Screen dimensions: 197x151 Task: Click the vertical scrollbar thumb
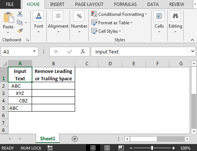(x=194, y=80)
